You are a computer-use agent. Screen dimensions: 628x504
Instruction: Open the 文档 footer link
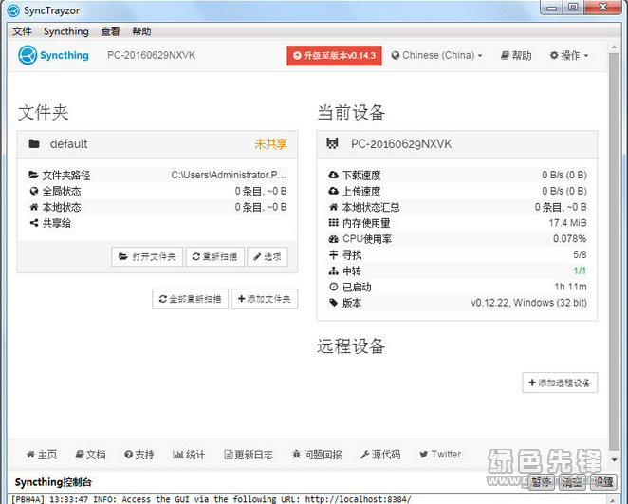tap(90, 455)
